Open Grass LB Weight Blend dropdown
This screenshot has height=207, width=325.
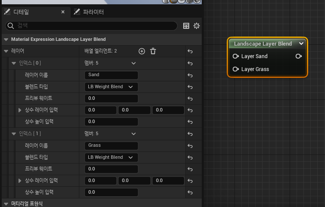pyautogui.click(x=111, y=158)
